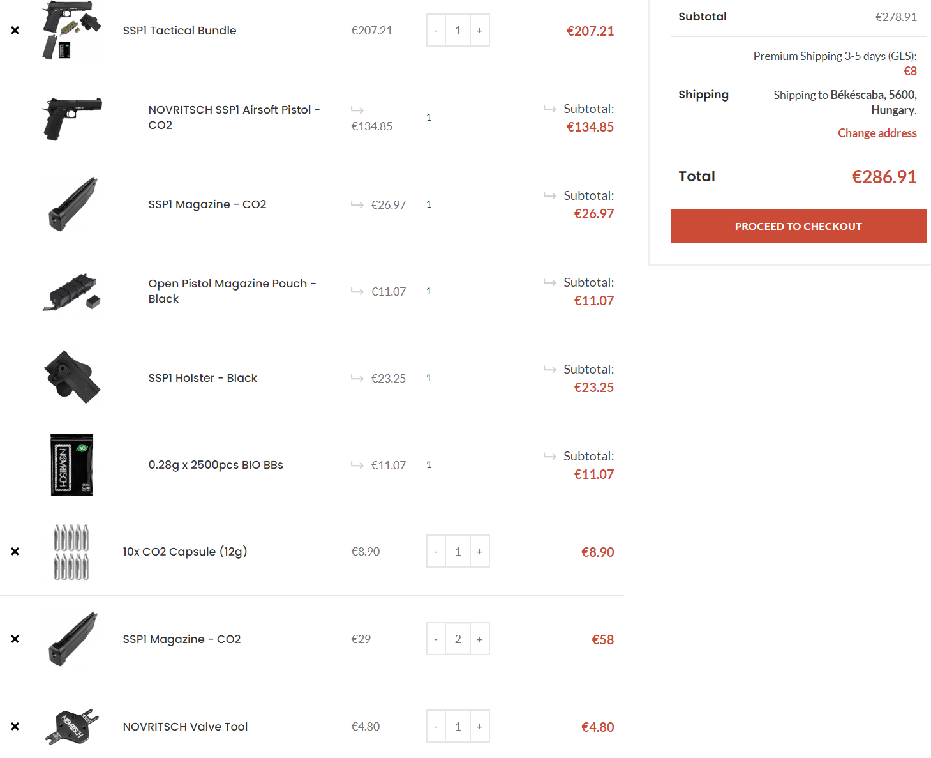Edit NOVRITSCH Valve Tool quantity field

tap(458, 727)
